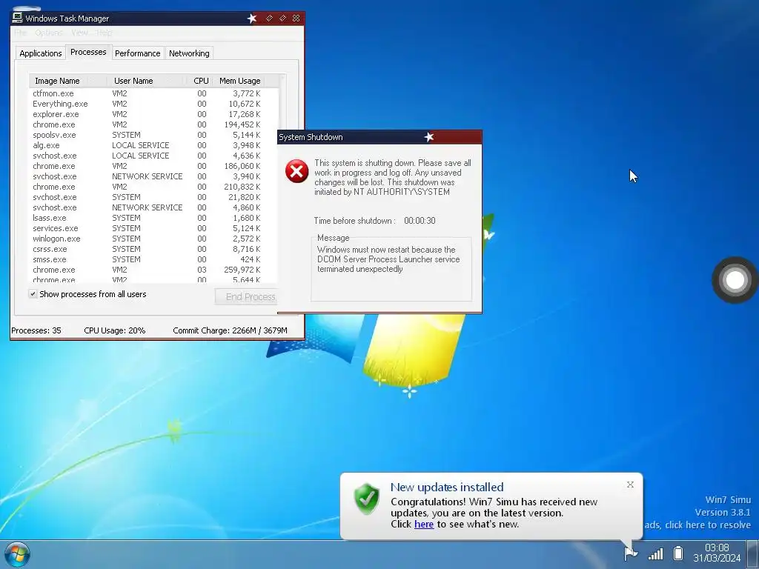The image size is (759, 569).
Task: Switch to the Performance tab
Action: coord(137,53)
